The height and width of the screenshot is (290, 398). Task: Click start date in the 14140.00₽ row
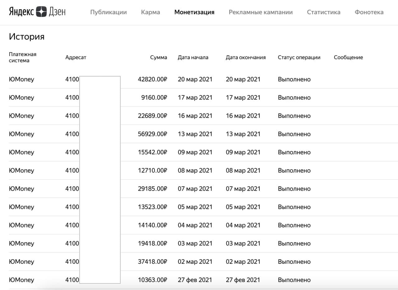tap(195, 225)
